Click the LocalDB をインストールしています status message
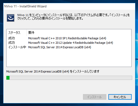This screenshot has height=106, width=138. [x=53, y=71]
